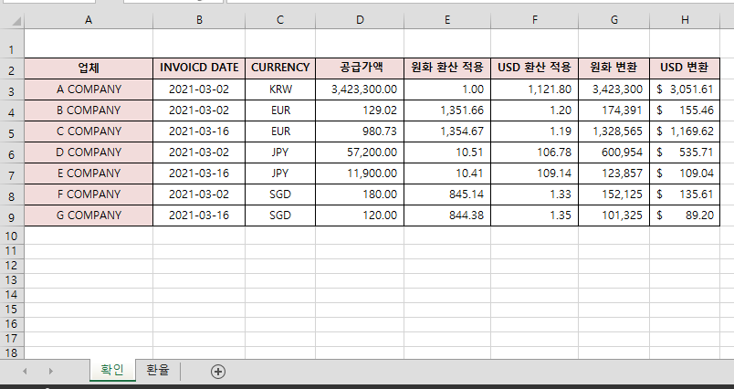The image size is (734, 389).
Task: Click the INVOICD DATE header cell
Action: [199, 68]
